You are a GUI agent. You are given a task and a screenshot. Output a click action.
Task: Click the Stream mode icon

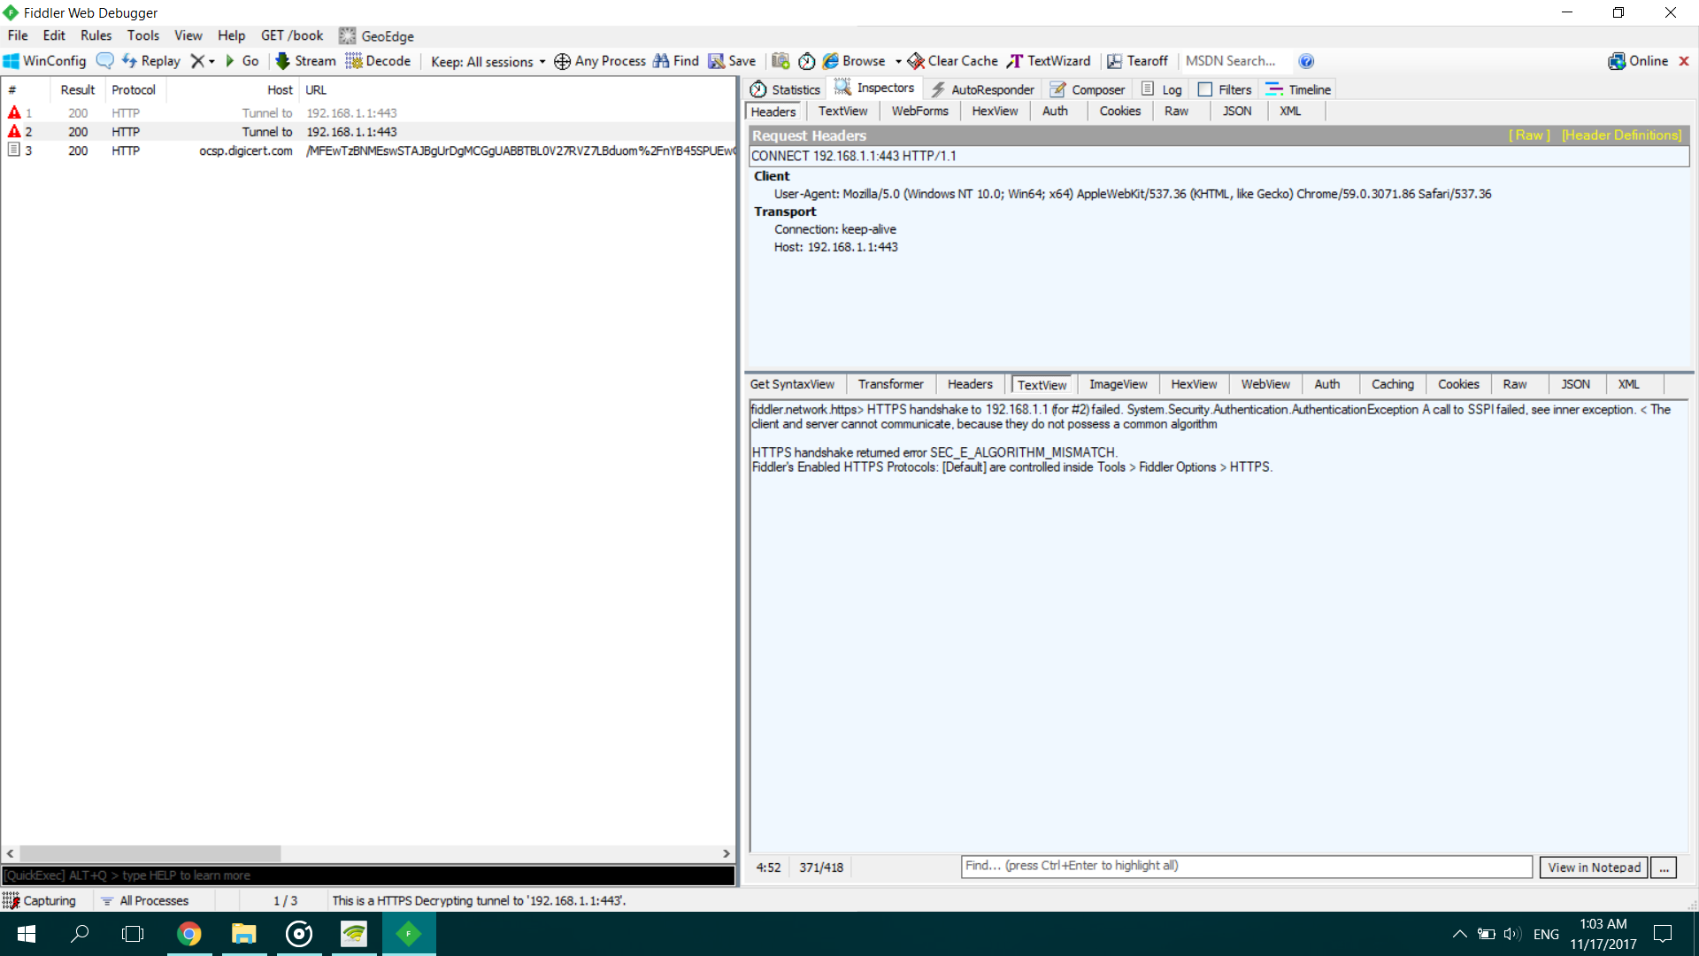(x=282, y=61)
